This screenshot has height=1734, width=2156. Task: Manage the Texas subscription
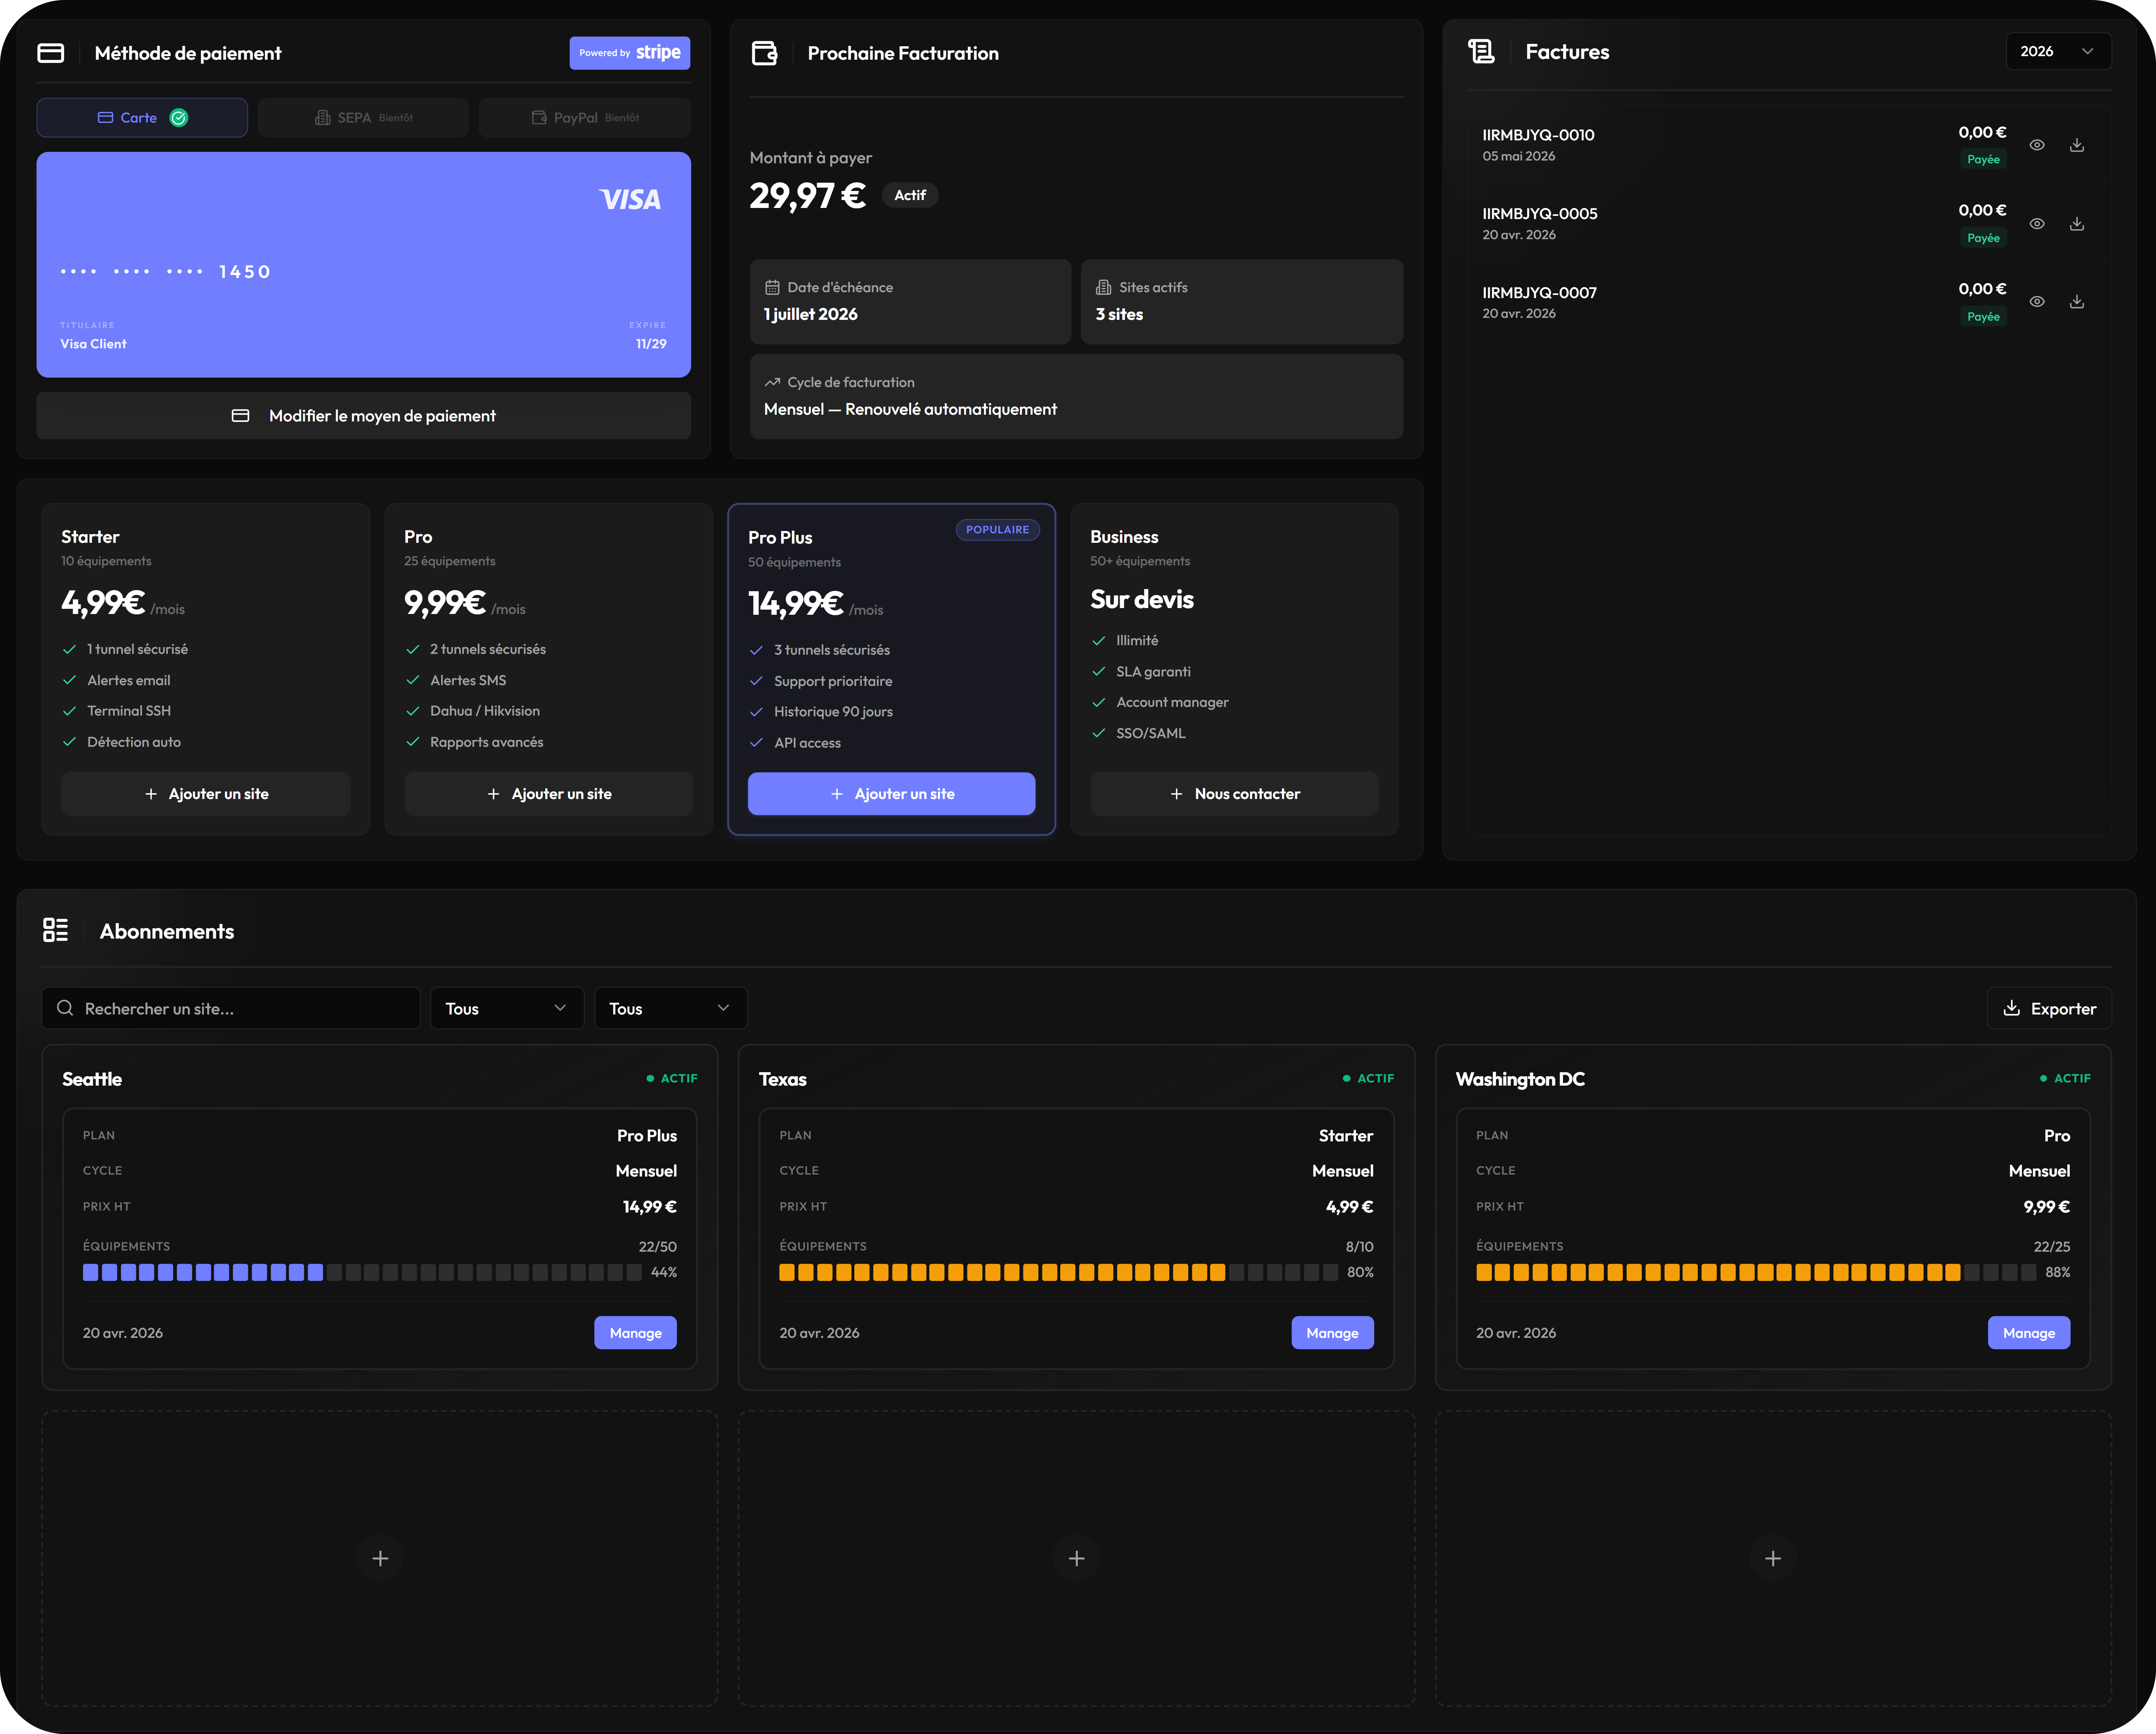point(1333,1333)
